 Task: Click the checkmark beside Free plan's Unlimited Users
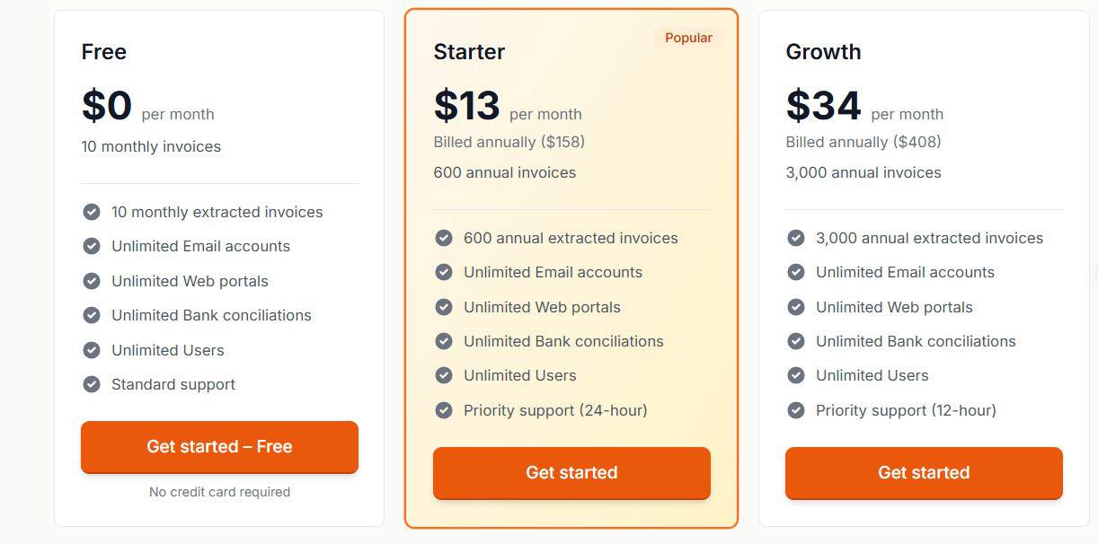[91, 350]
